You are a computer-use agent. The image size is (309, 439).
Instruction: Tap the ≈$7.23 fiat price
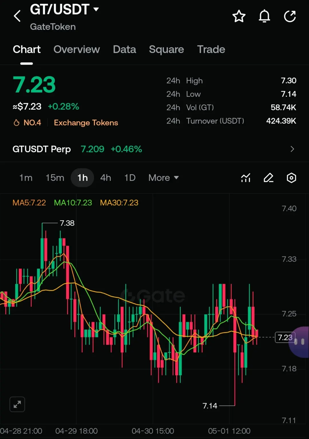coord(27,106)
